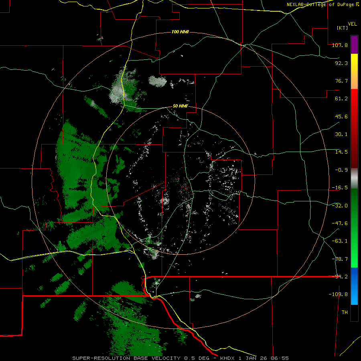Click the [KT] units label

343,28
